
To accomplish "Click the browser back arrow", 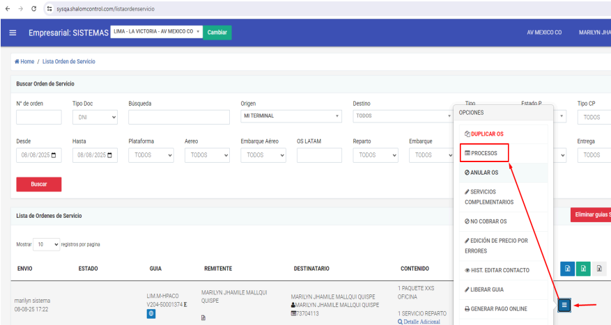I will pos(8,8).
